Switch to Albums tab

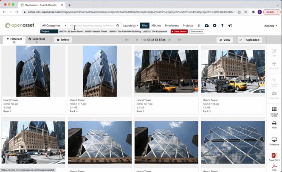[156, 26]
